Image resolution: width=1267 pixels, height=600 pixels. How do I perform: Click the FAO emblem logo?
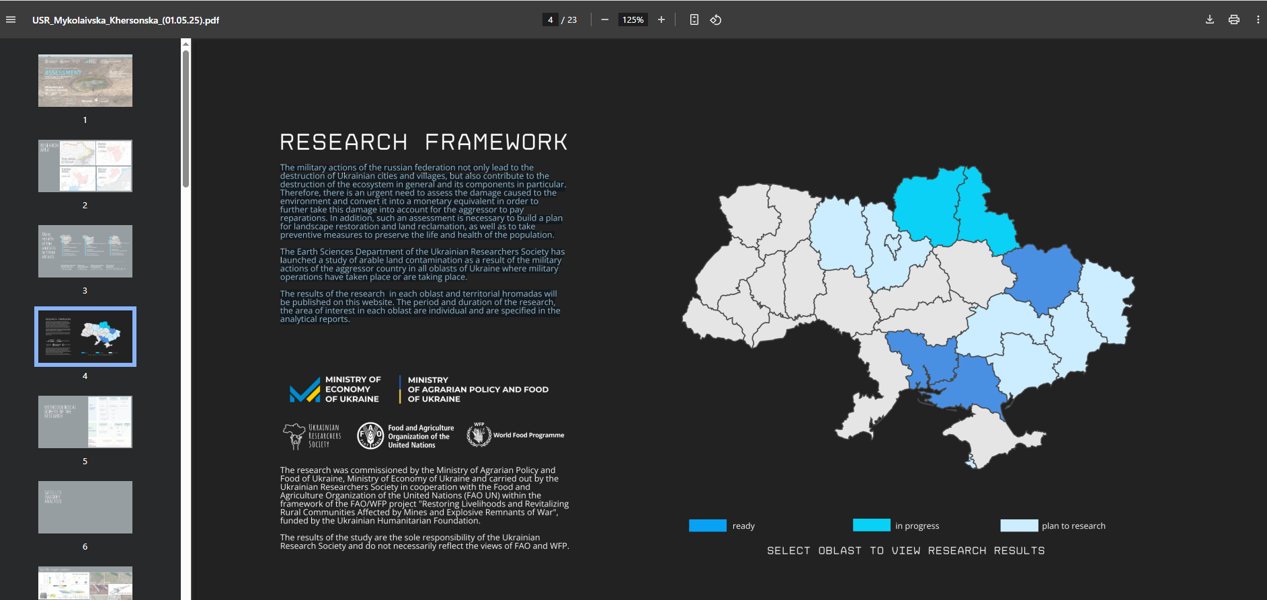370,435
